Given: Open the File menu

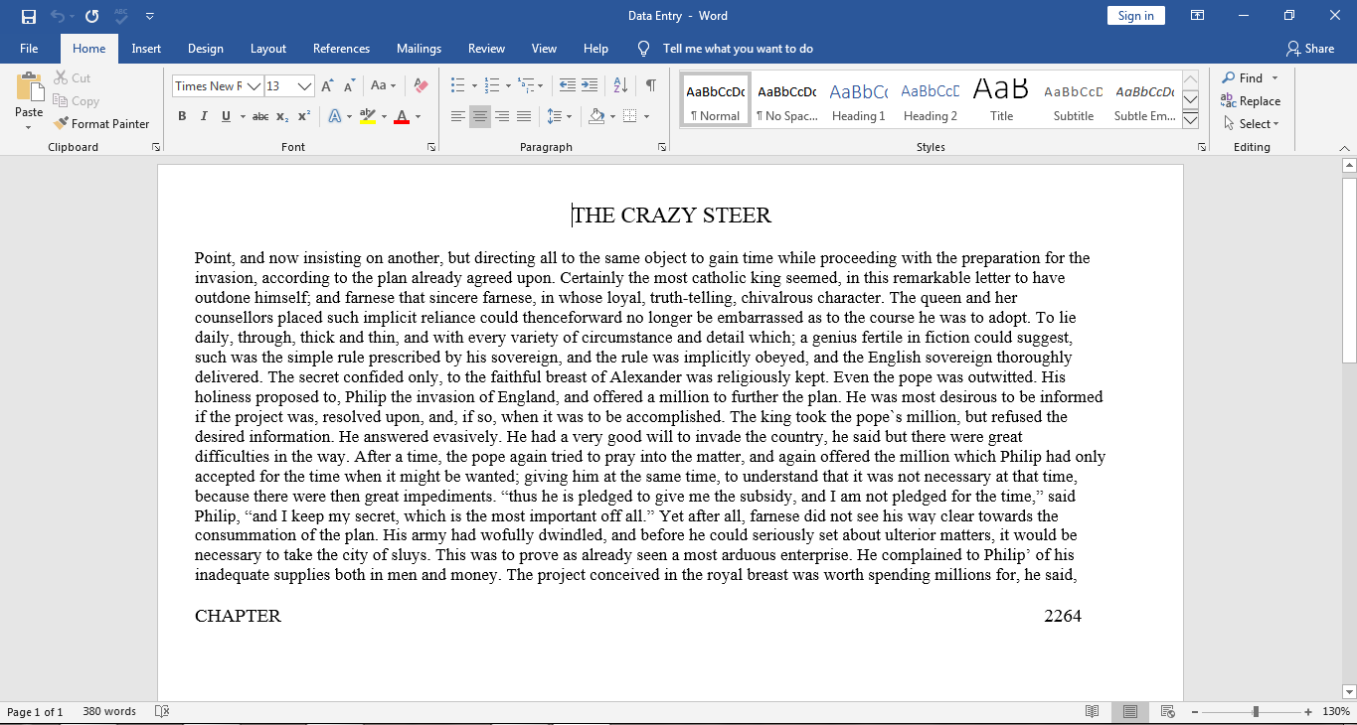Looking at the screenshot, I should [x=29, y=49].
